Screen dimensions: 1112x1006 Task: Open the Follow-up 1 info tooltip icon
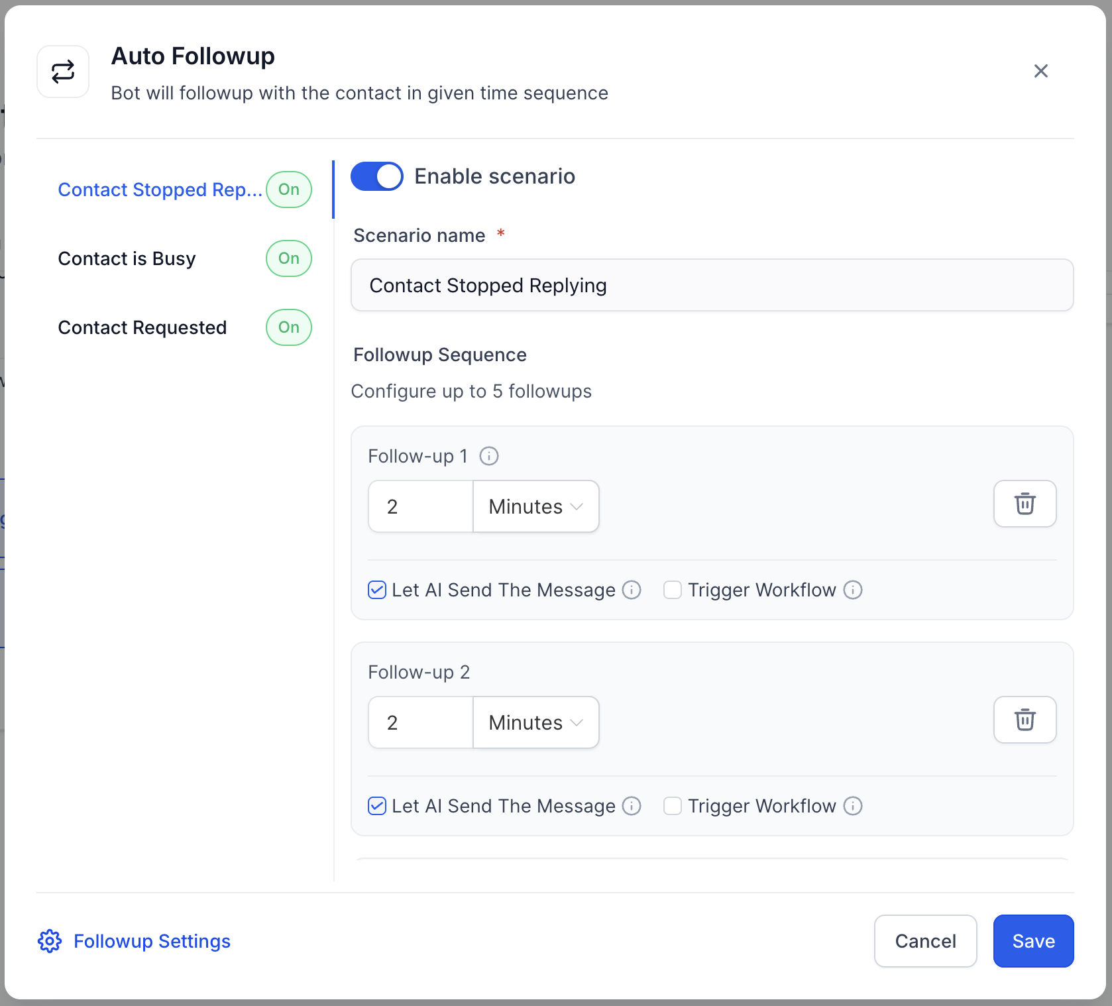(488, 455)
